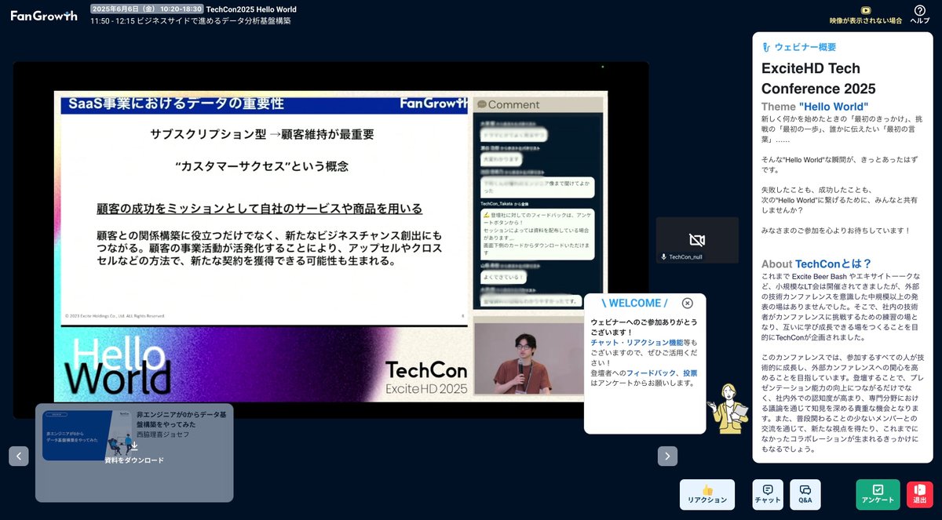Click the "チャット" link in the welcome message
Screen dimensions: 942x520
(604, 343)
